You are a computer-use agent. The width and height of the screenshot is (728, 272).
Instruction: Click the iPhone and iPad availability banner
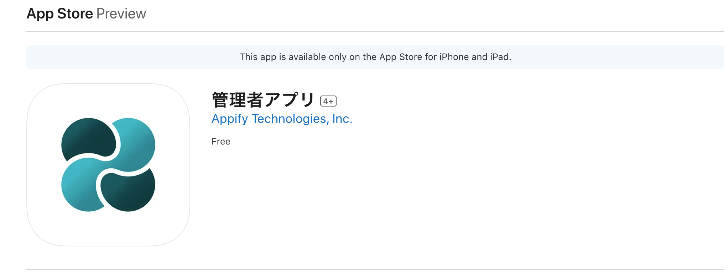point(375,57)
